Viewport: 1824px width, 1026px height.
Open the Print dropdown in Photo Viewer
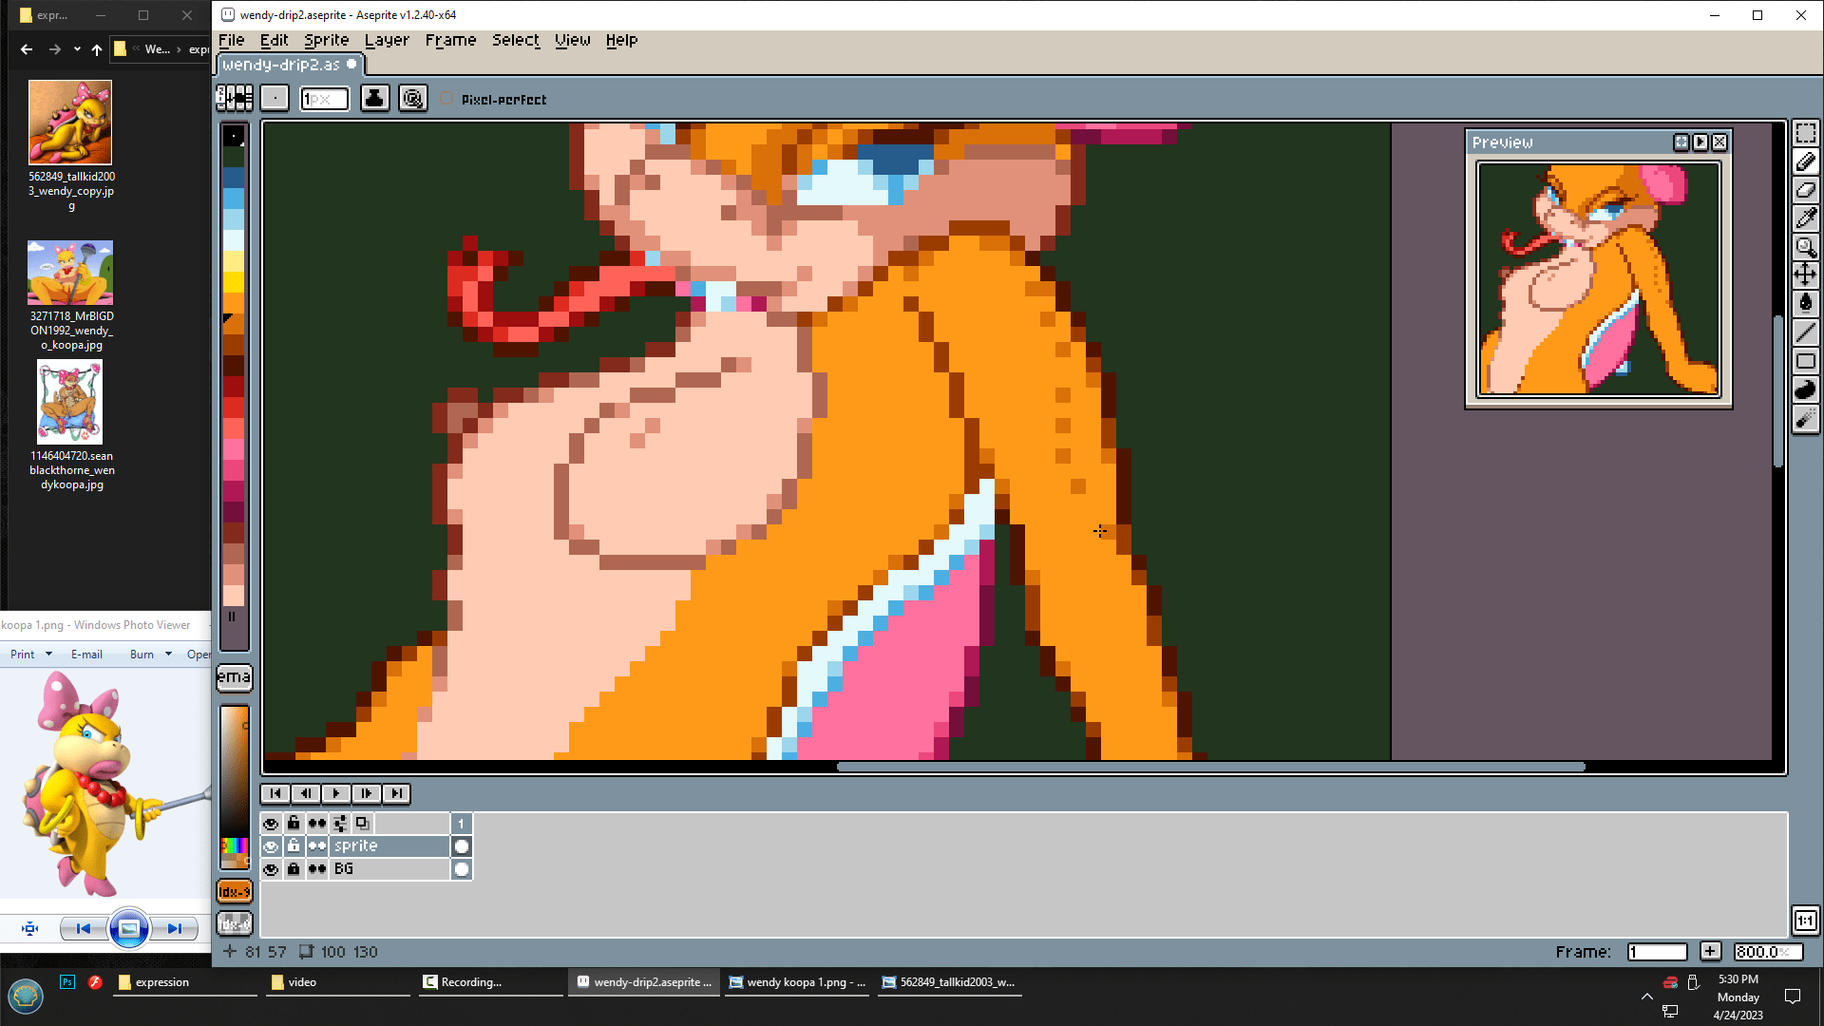[48, 654]
